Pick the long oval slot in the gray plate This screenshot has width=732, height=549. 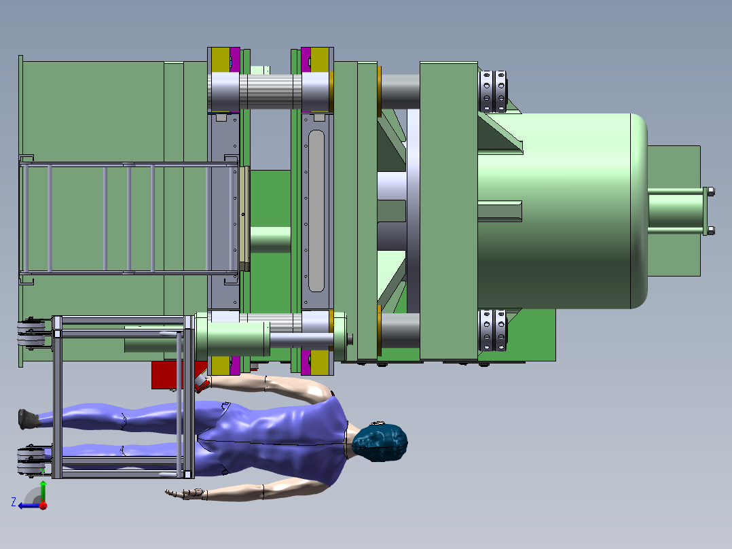pyautogui.click(x=316, y=211)
